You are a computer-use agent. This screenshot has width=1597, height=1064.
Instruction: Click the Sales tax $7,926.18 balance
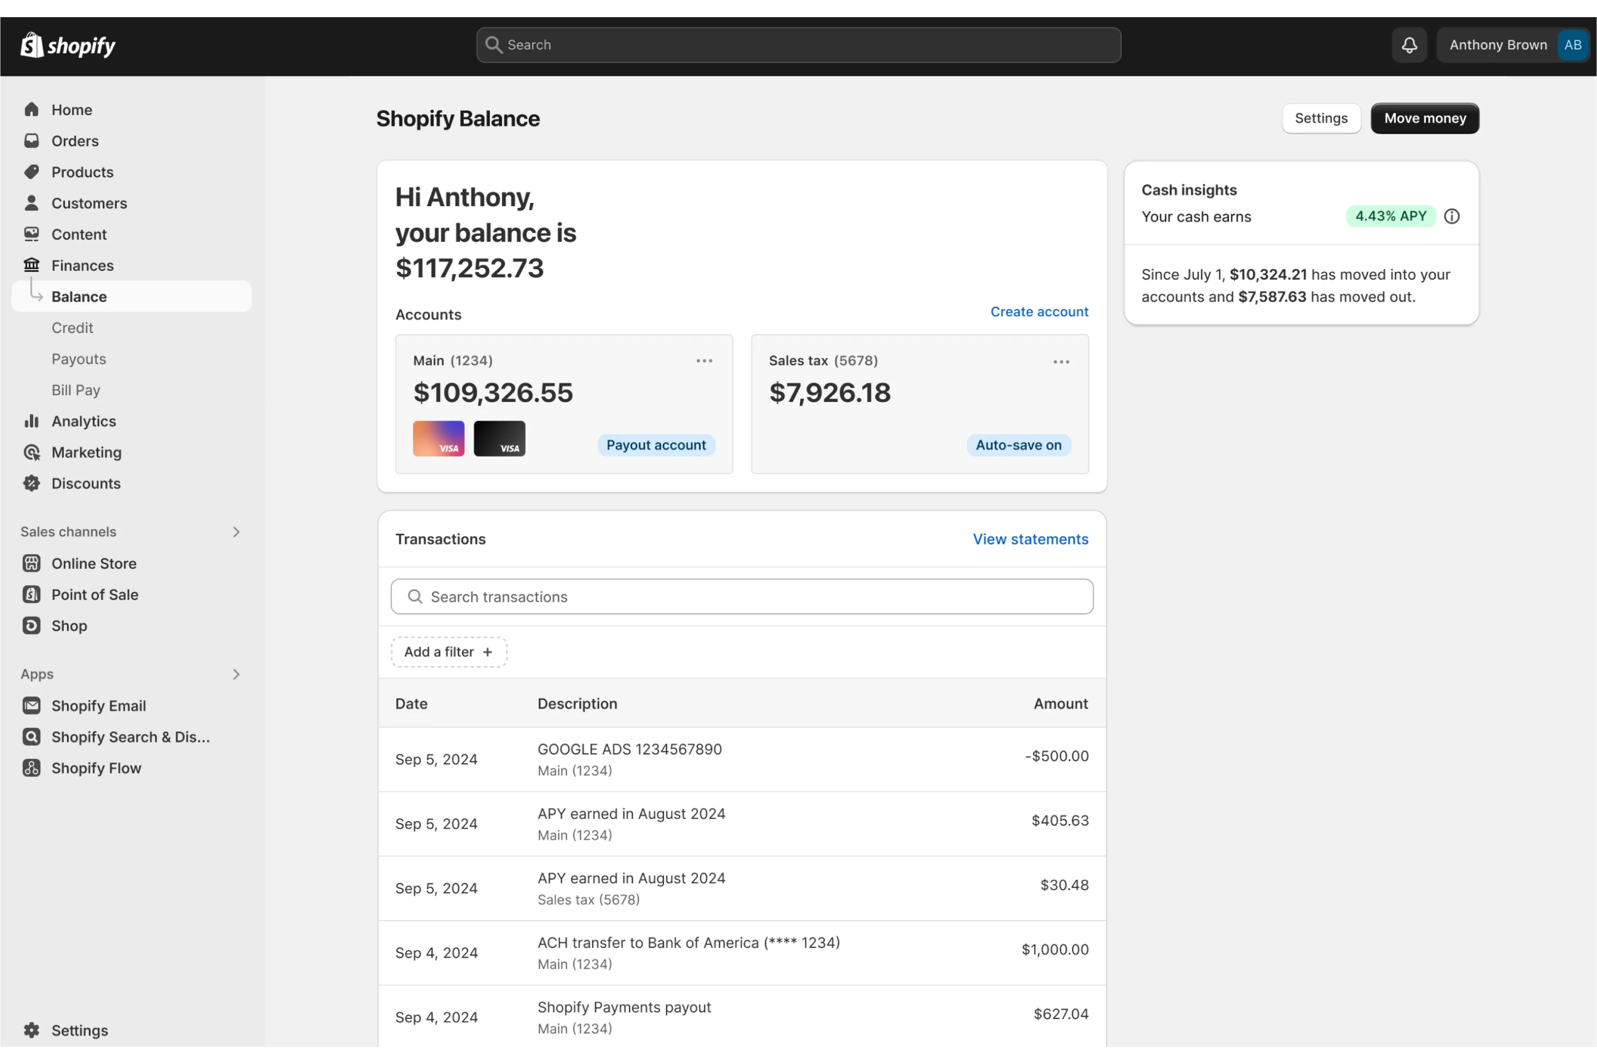(x=830, y=393)
